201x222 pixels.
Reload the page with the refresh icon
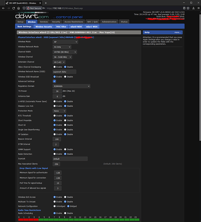[13, 8]
